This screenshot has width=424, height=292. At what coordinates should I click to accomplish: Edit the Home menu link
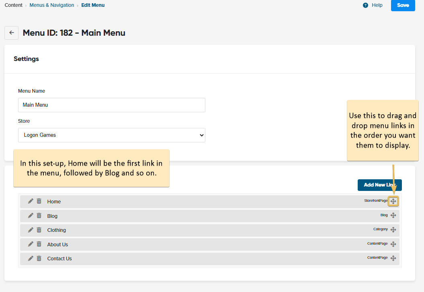pos(31,201)
